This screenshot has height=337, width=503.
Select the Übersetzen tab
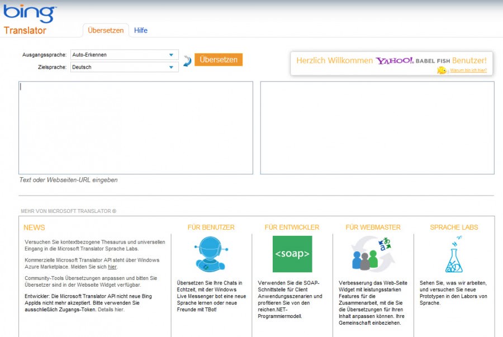[106, 31]
